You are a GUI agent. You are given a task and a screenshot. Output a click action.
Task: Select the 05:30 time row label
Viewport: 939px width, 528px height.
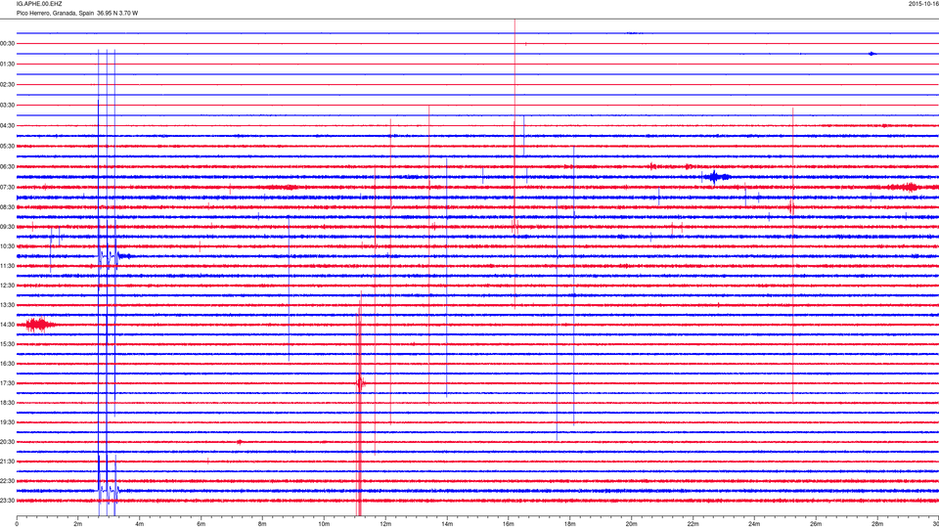(x=7, y=146)
